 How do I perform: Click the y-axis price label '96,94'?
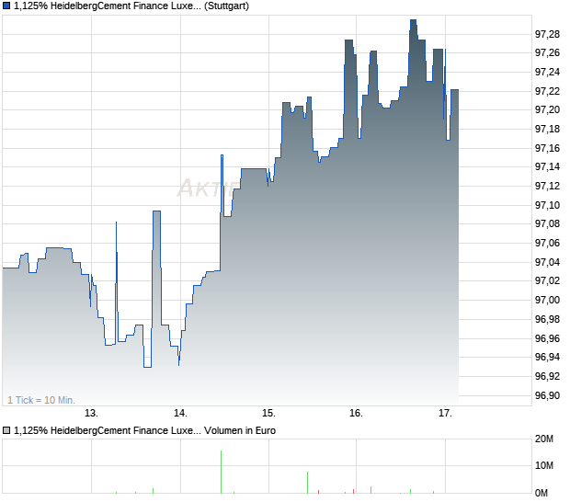[547, 358]
